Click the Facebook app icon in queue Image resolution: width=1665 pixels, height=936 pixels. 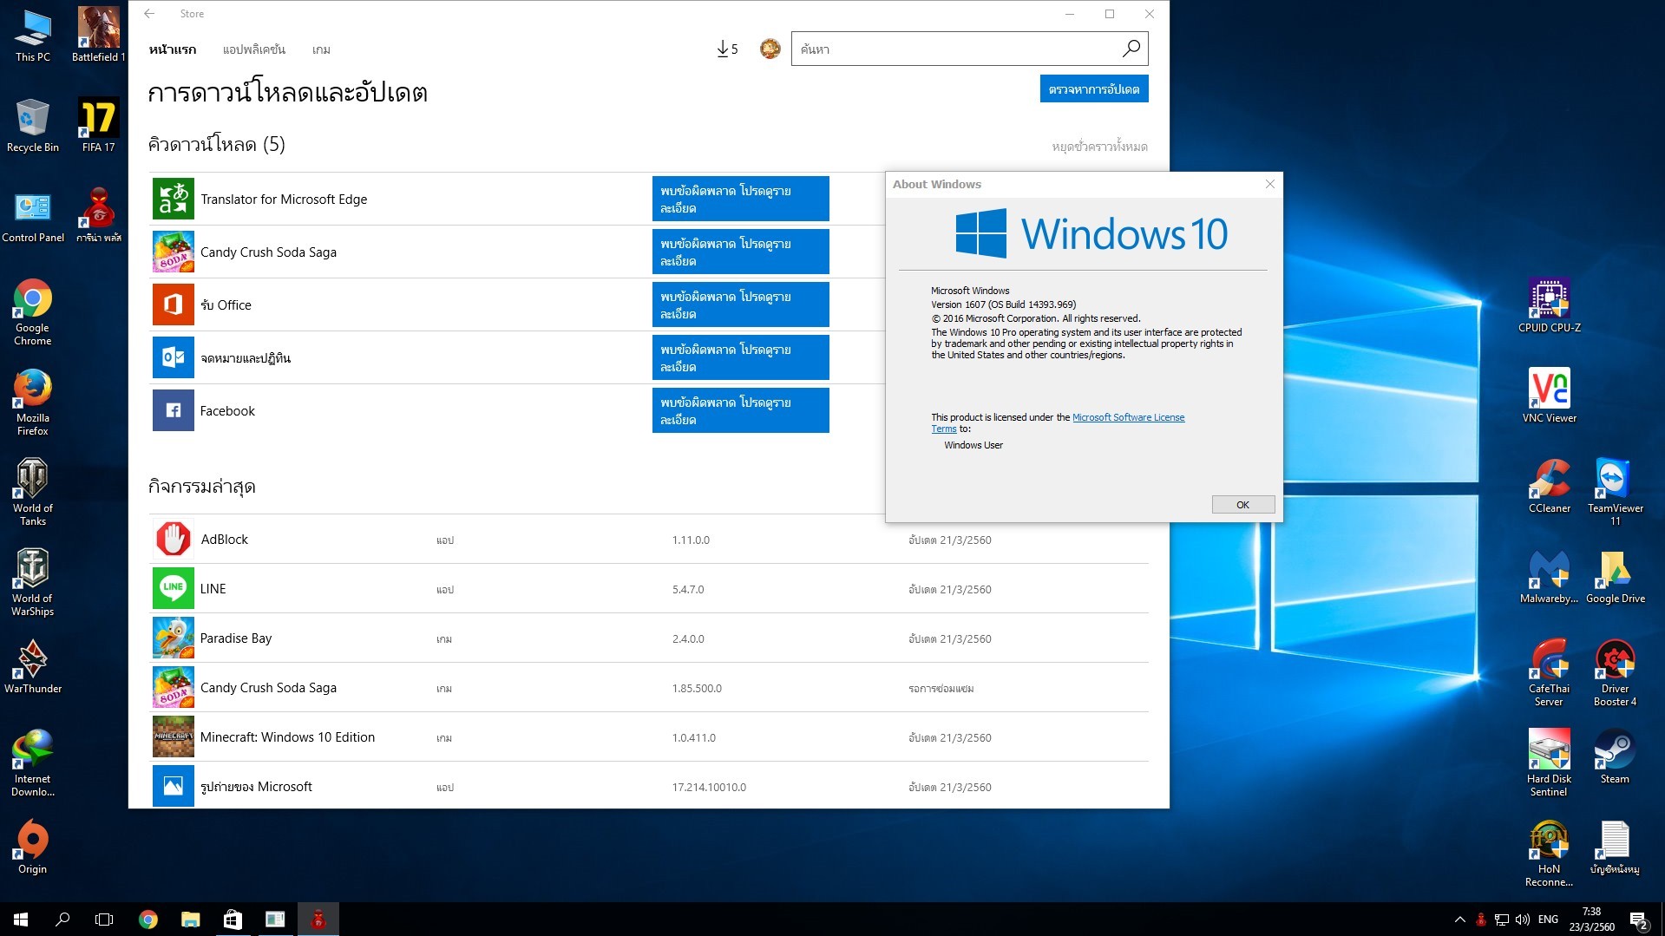pos(174,411)
